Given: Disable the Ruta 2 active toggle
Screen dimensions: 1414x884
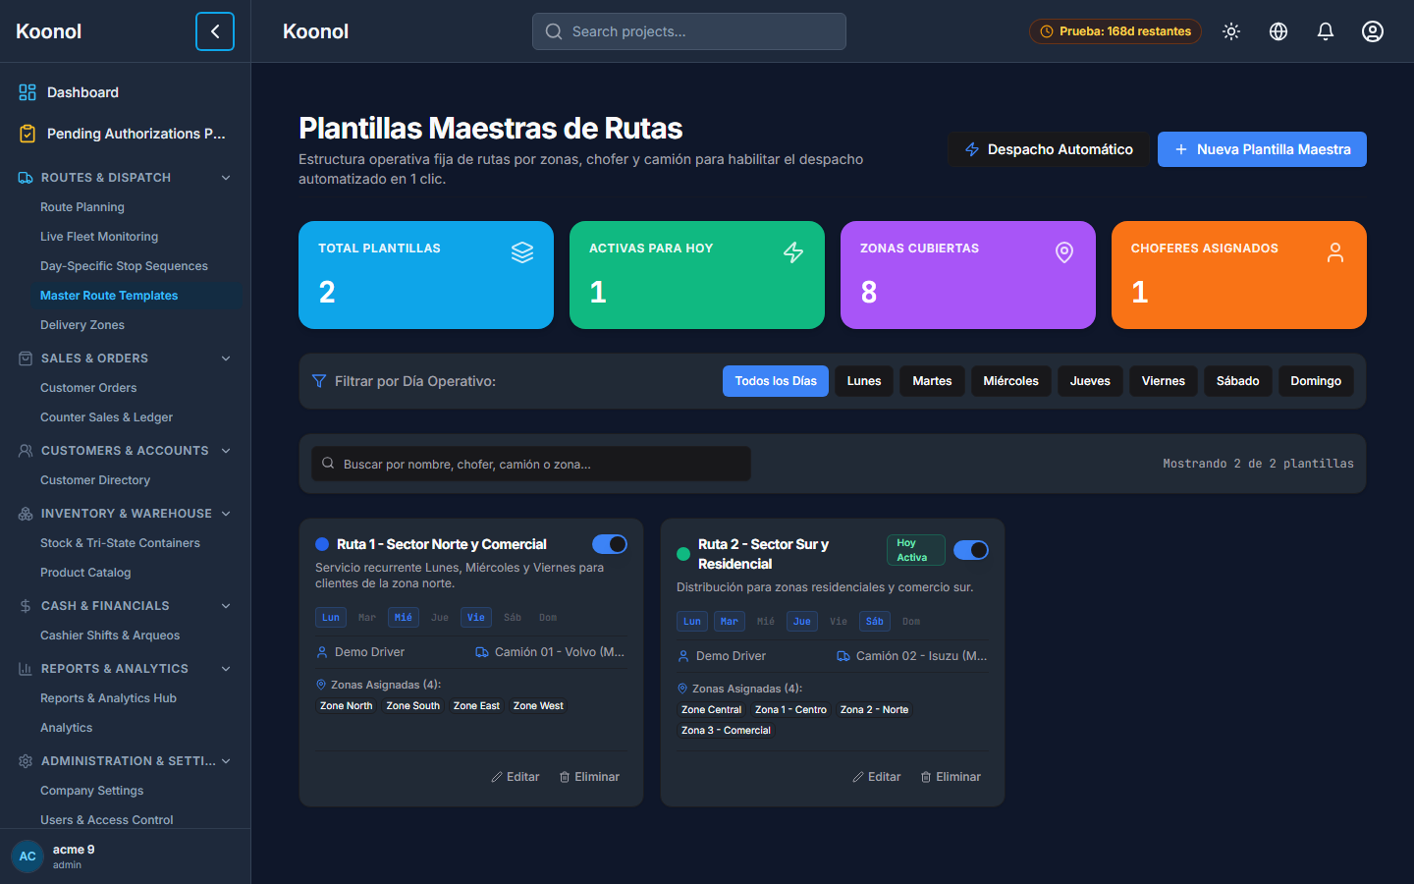Looking at the screenshot, I should point(971,550).
